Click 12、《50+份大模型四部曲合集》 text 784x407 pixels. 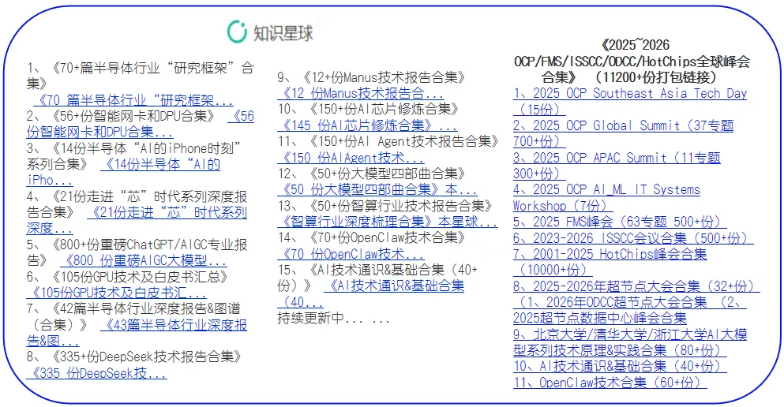click(373, 174)
